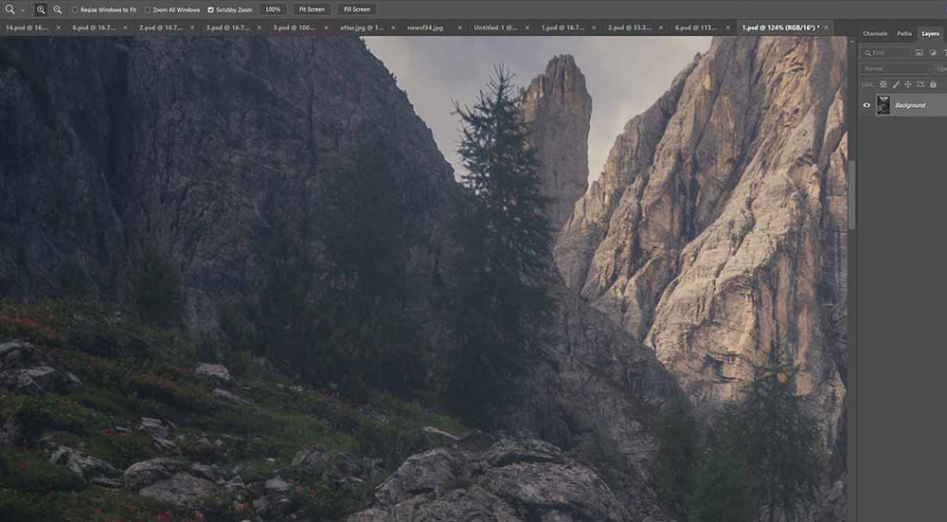Select the Zoom In magnifier mode
Screen dimensions: 947x522
click(41, 9)
